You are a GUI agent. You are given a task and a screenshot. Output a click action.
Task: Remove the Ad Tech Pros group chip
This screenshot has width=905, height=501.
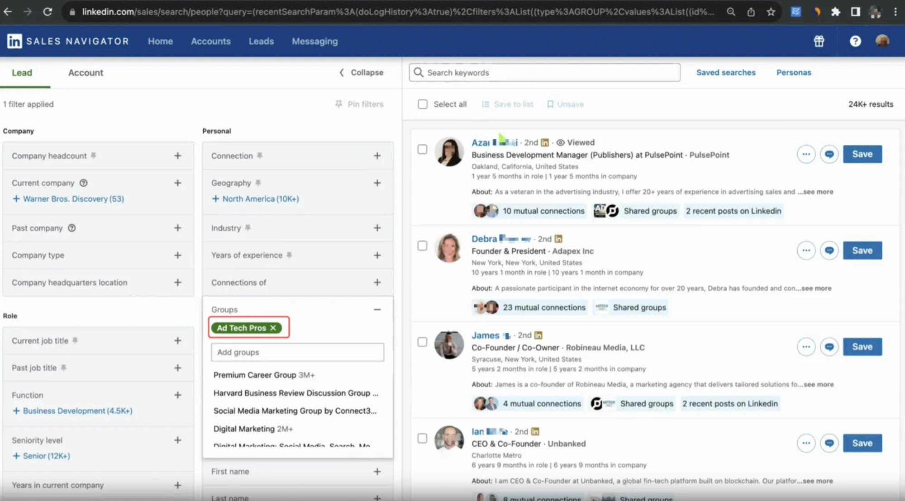click(x=273, y=328)
